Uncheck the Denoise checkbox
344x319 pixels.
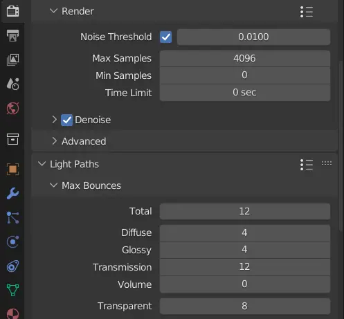(x=66, y=120)
